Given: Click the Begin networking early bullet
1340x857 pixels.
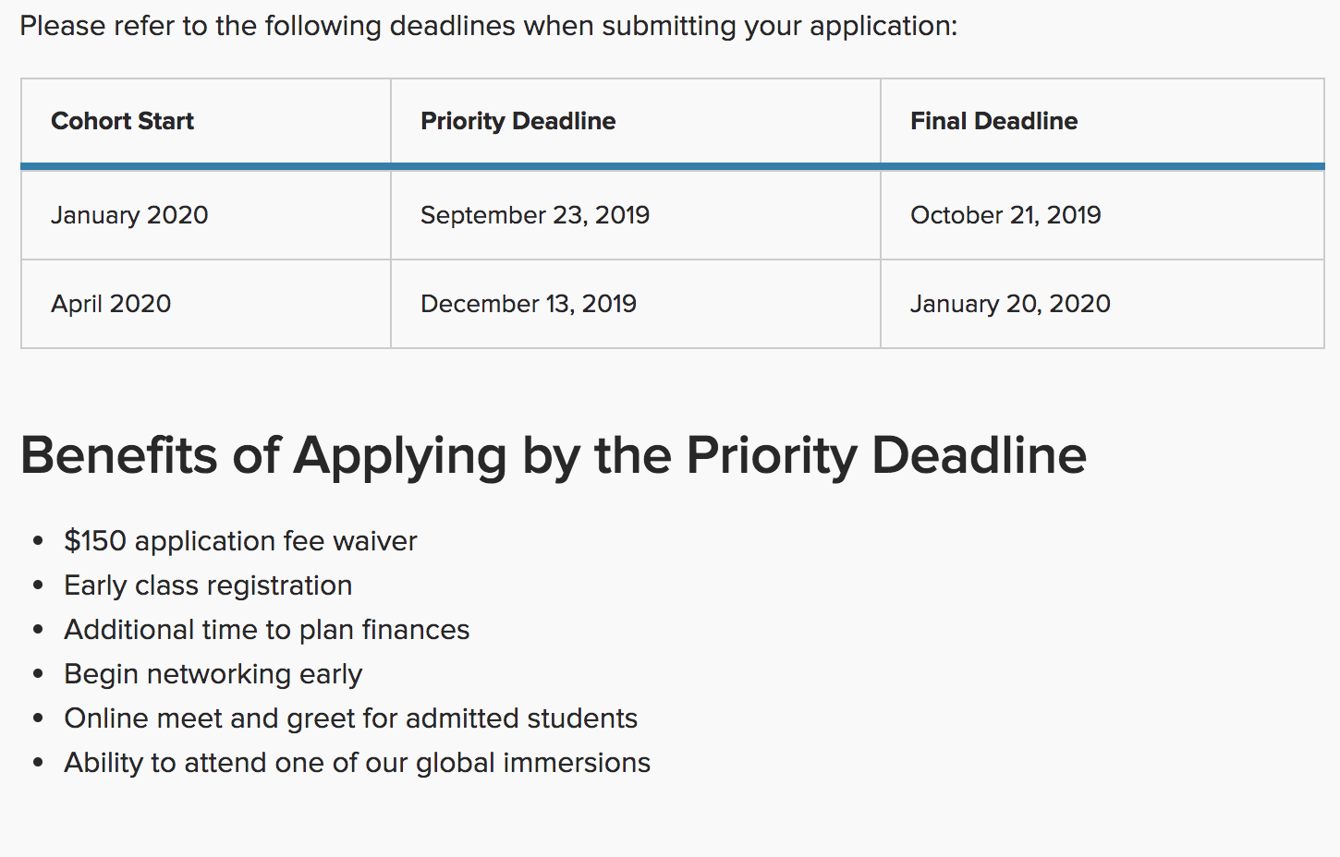Looking at the screenshot, I should pyautogui.click(x=213, y=674).
